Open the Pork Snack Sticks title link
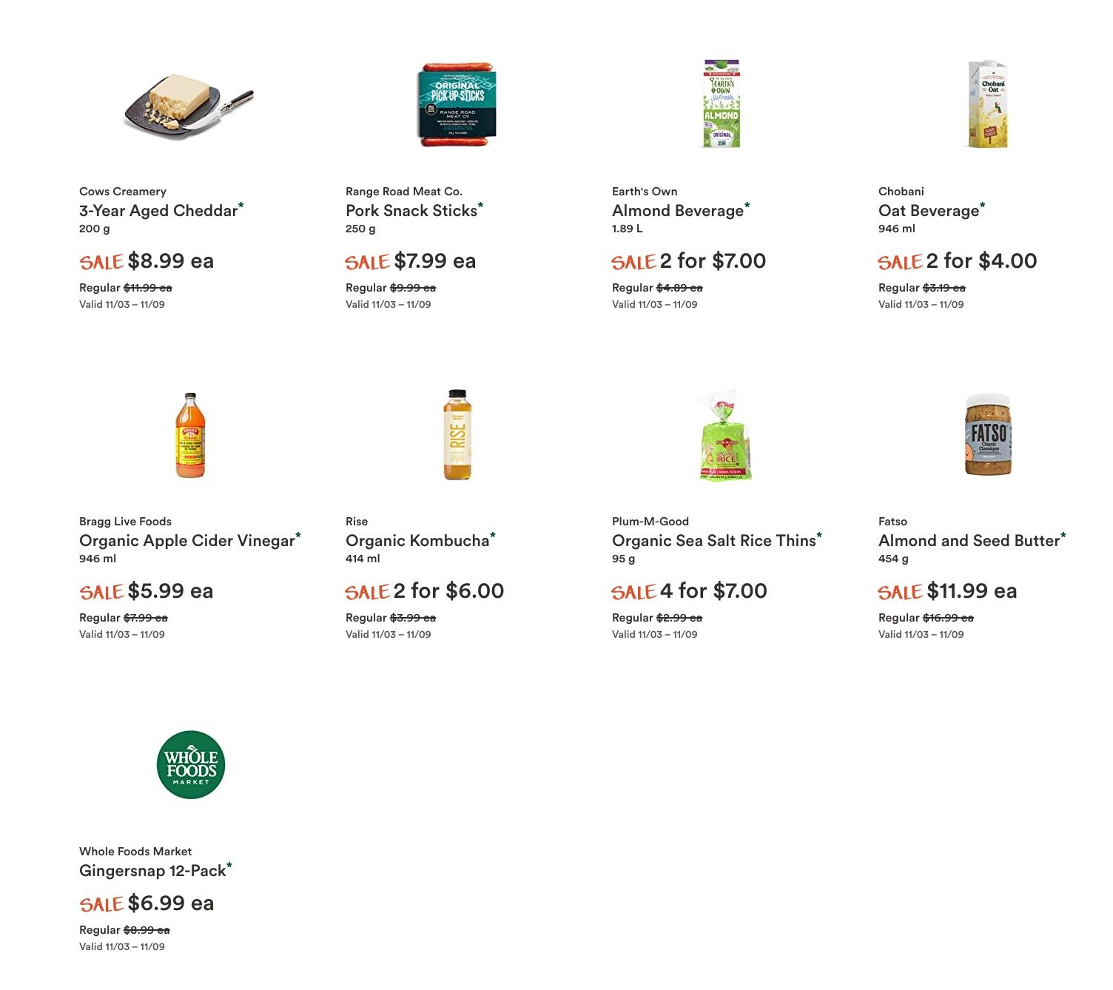This screenshot has width=1113, height=990. pyautogui.click(x=411, y=211)
